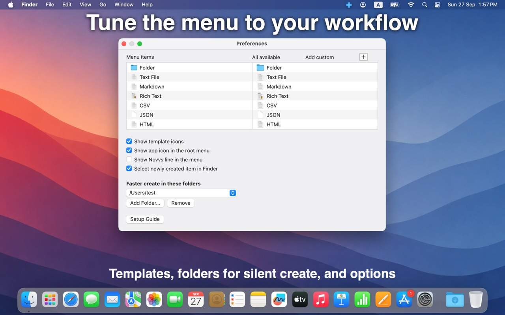Click the Wi-Fi status icon
This screenshot has height=315, width=505.
coord(411,5)
